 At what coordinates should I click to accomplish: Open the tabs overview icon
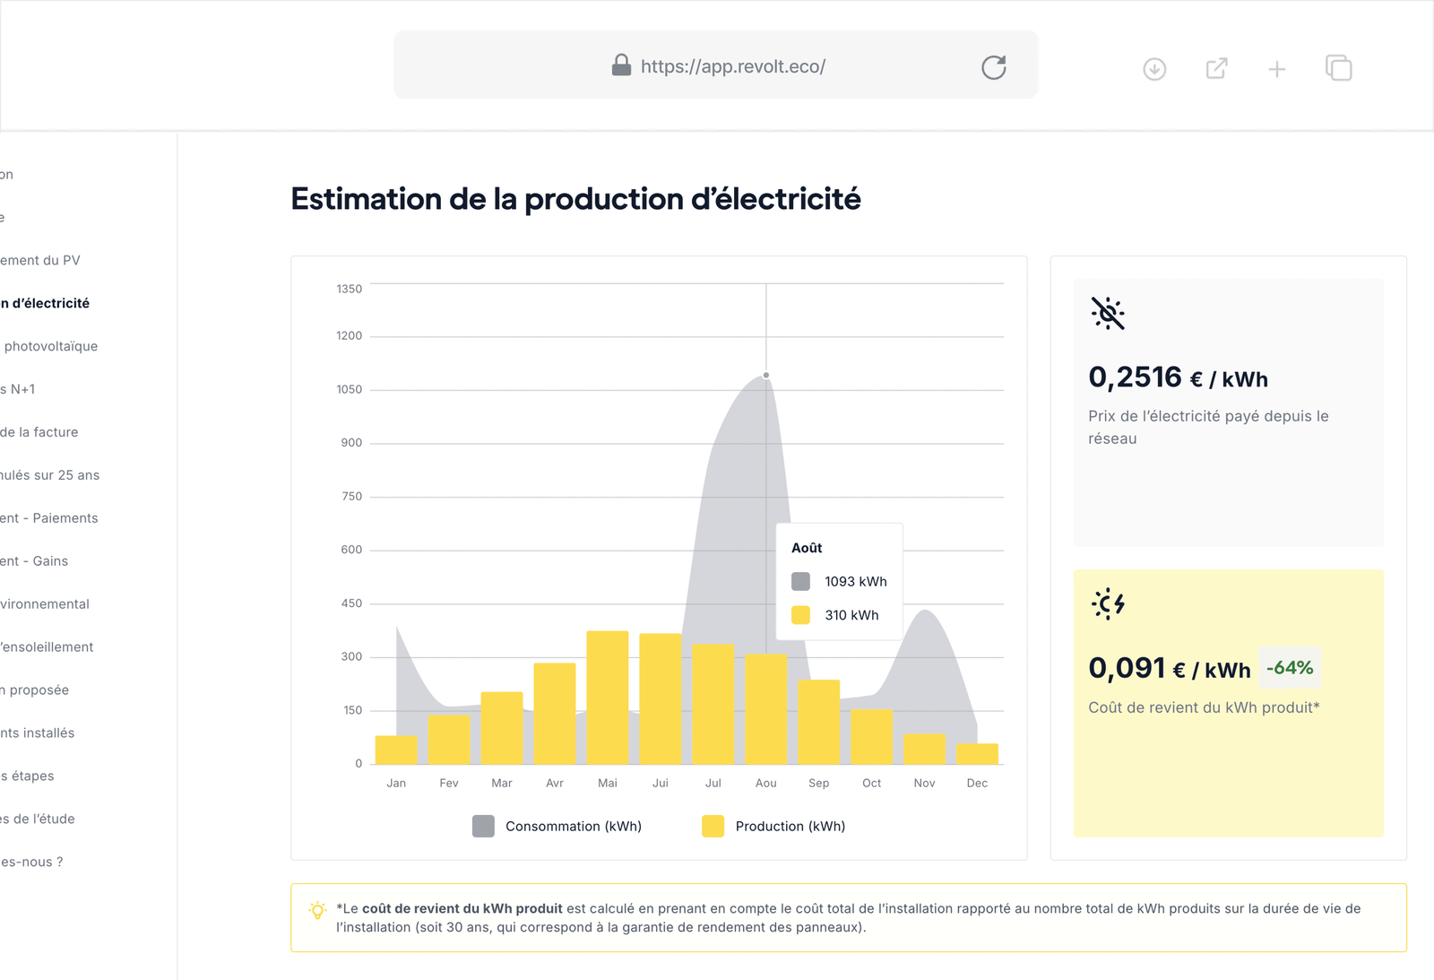pos(1338,68)
